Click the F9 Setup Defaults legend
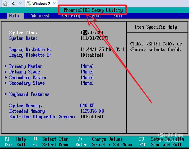This screenshot has width=189, height=149. click(162, 139)
